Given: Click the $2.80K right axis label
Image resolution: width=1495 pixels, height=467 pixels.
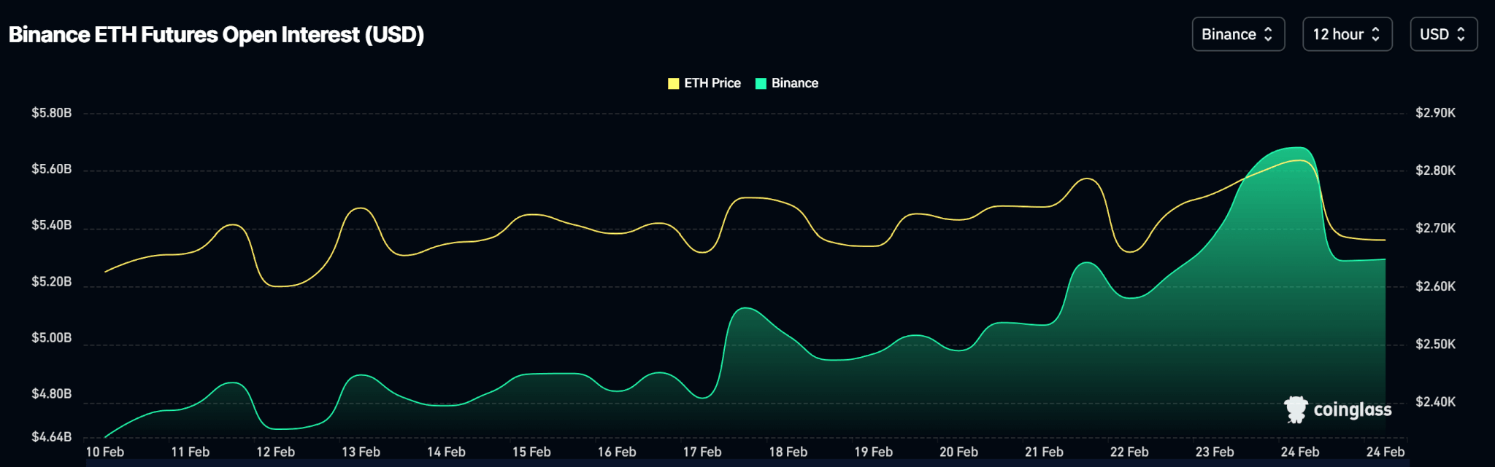Looking at the screenshot, I should (1435, 170).
